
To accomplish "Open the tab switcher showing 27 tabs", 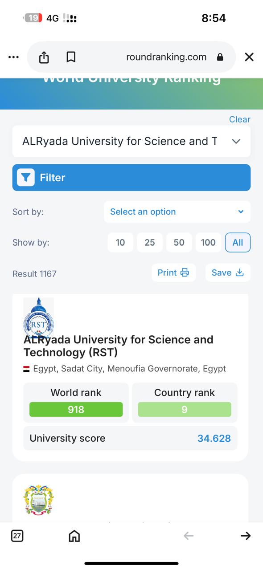I will (x=17, y=536).
